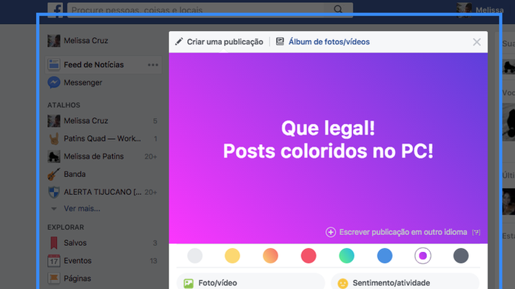Choose the dark gray background swatch
Viewport: 515px width, 289px height.
pos(461,256)
